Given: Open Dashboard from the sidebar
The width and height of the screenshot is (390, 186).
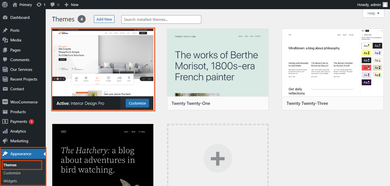Looking at the screenshot, I should pyautogui.click(x=20, y=17).
